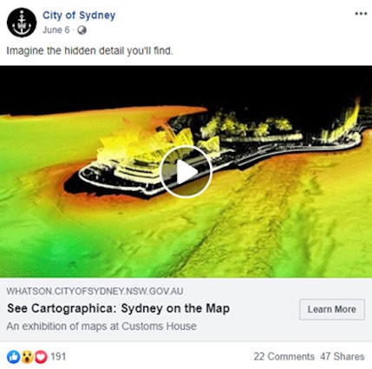Open the 191 reactions count list
The height and width of the screenshot is (369, 372).
tap(58, 356)
